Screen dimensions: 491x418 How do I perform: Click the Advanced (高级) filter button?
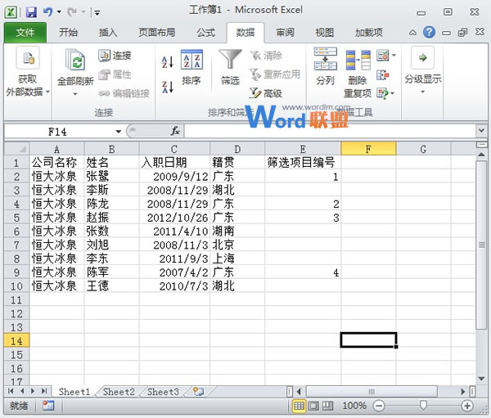(x=266, y=93)
